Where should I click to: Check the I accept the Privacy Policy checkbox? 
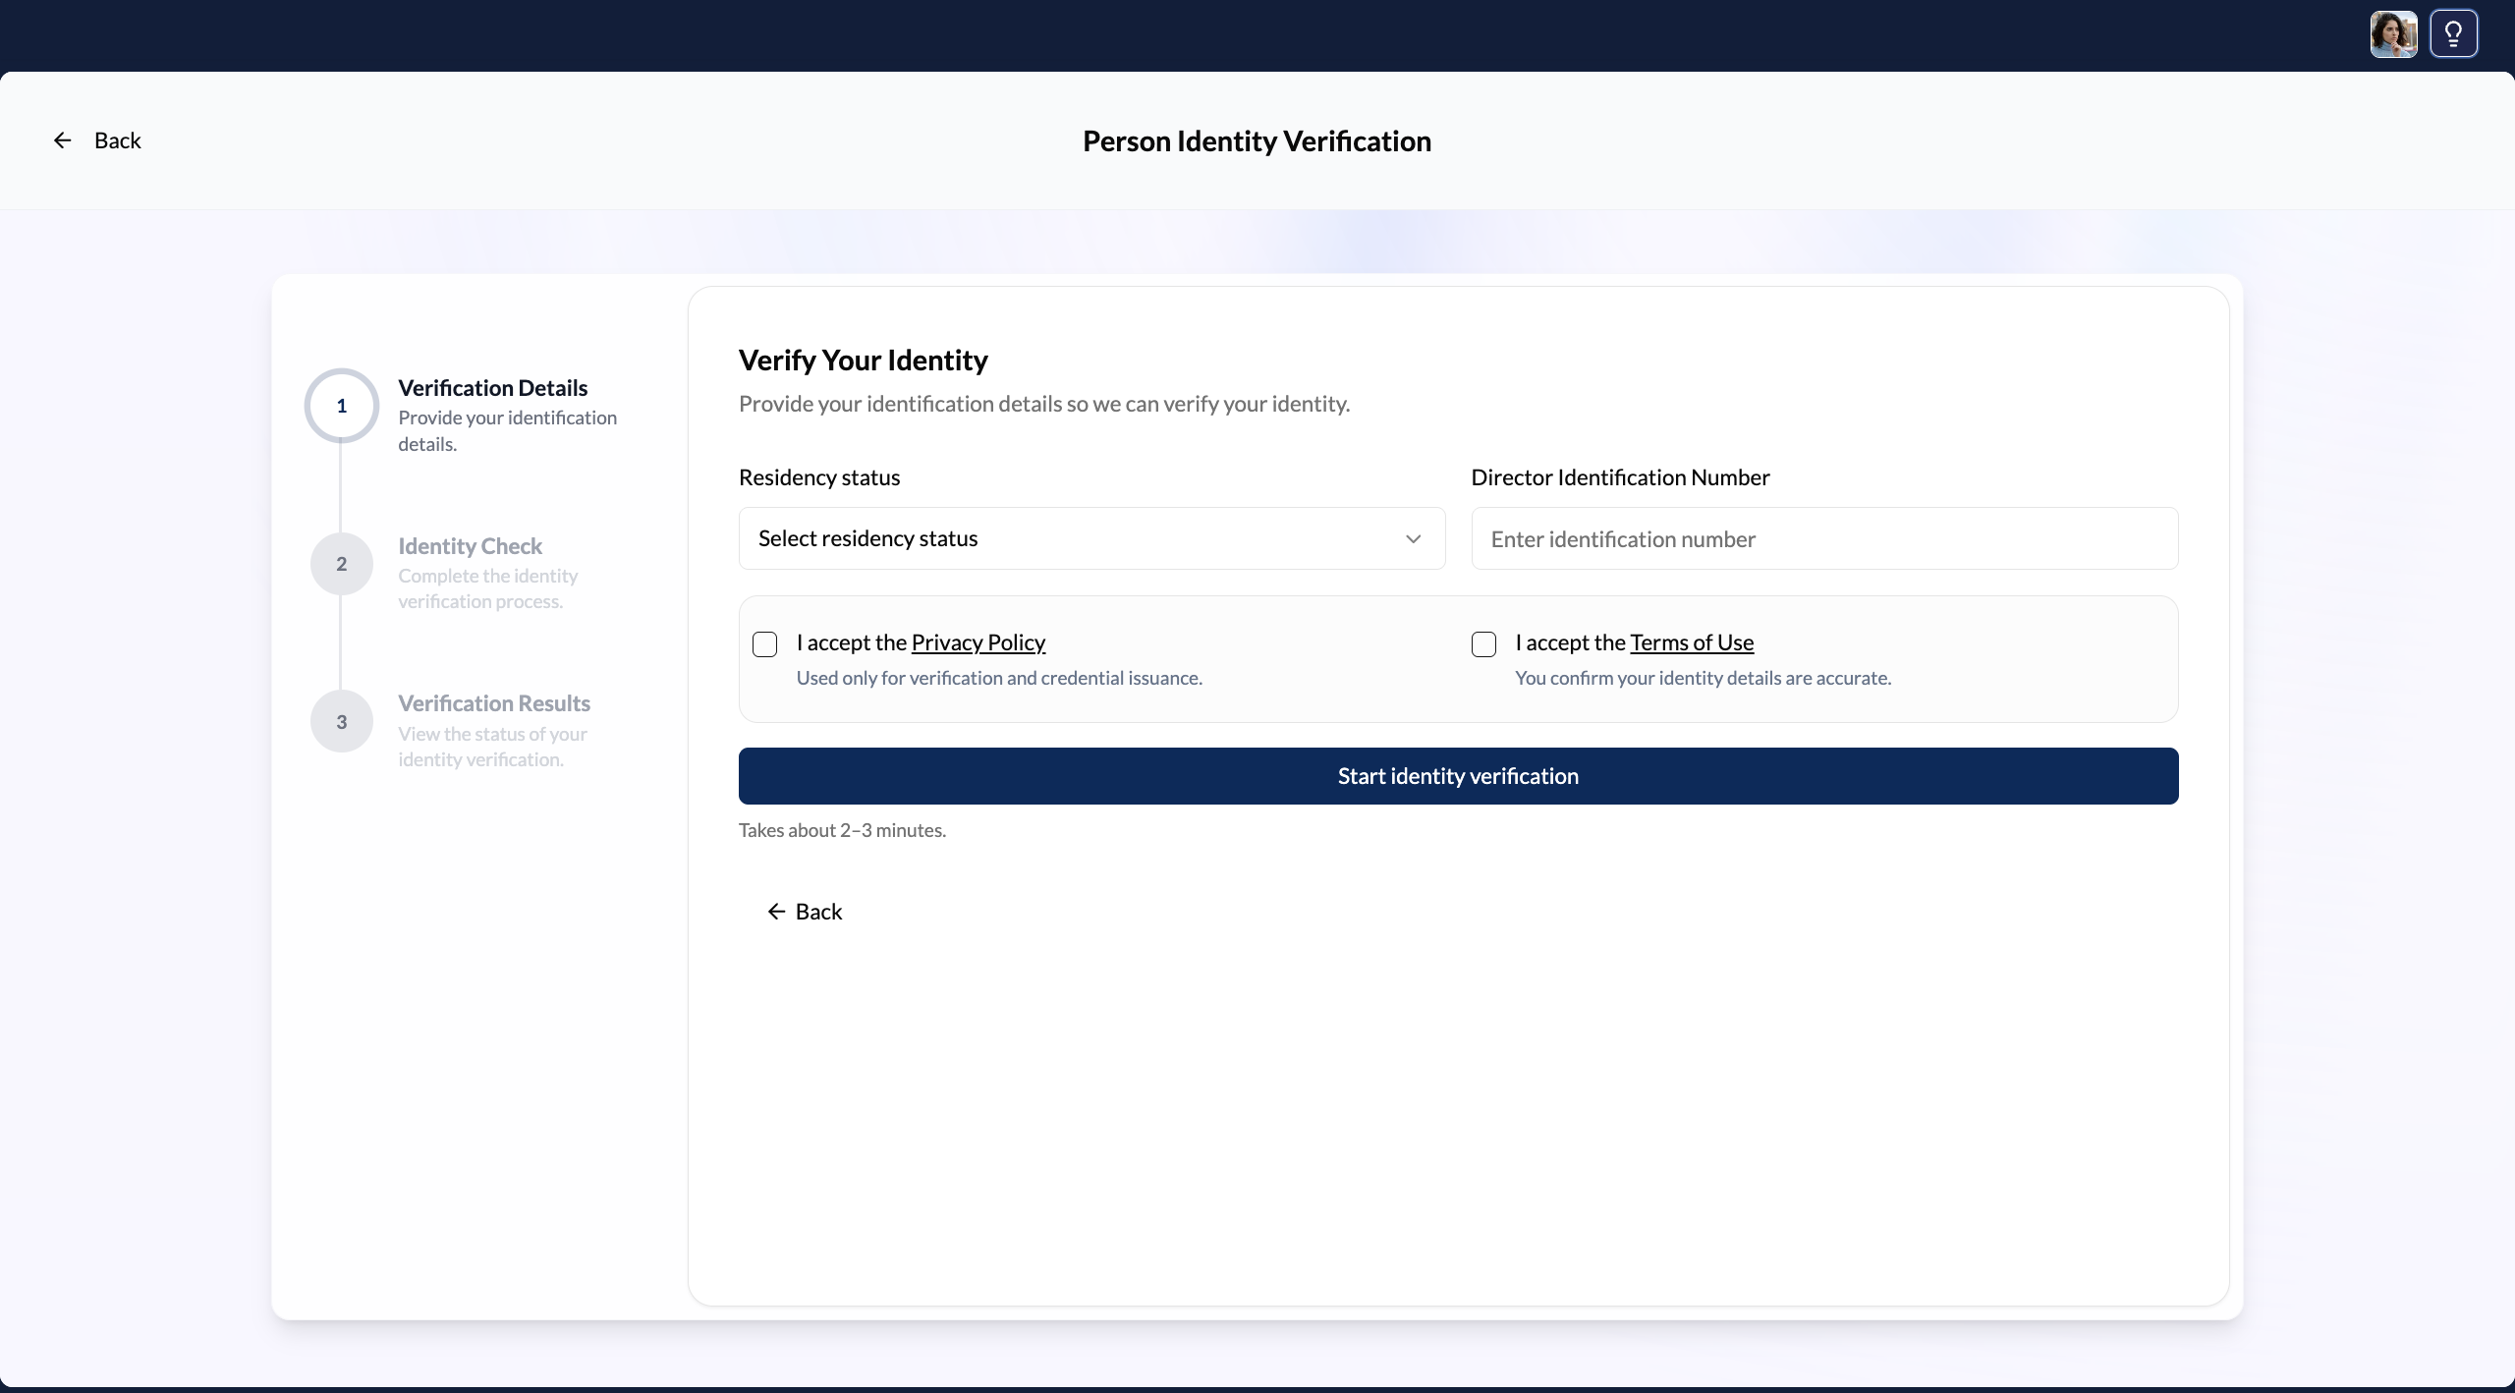(x=765, y=643)
